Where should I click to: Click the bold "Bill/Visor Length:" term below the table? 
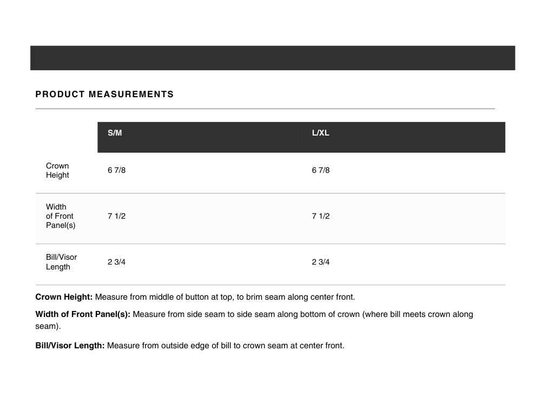pos(70,346)
